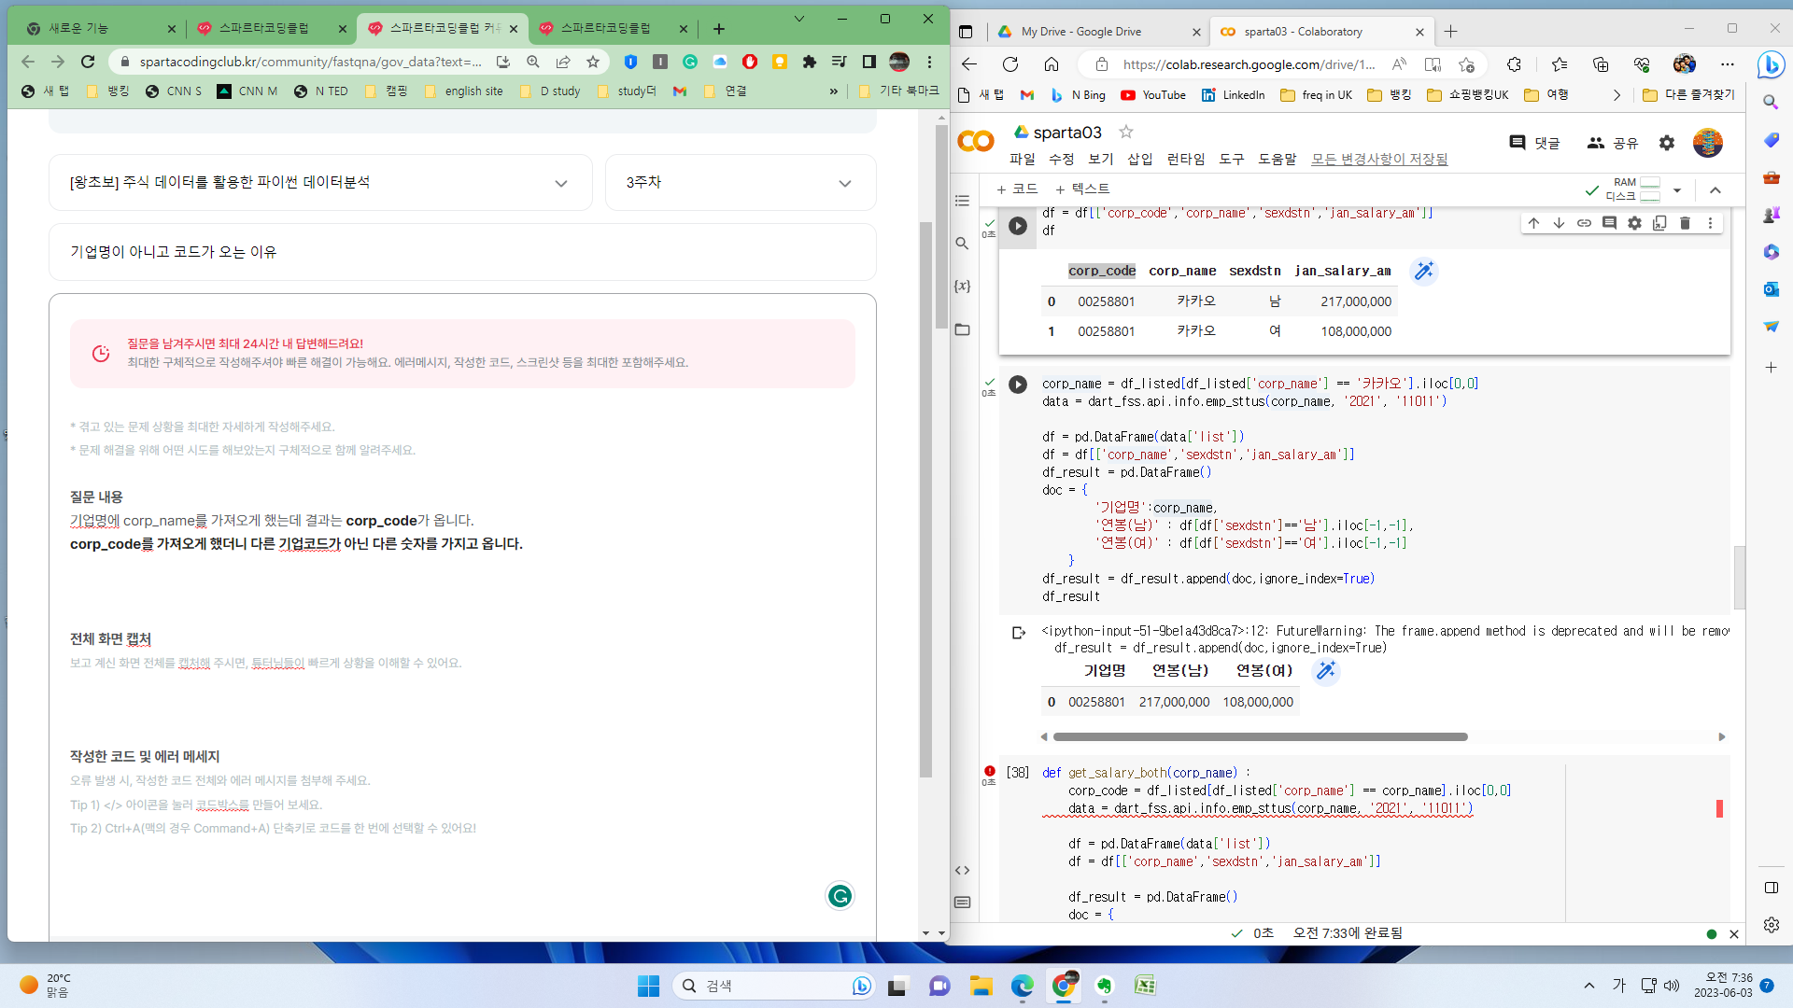Screen dimensions: 1793x1008
Task: Click the Edge address bar with colab URL
Action: (1248, 64)
